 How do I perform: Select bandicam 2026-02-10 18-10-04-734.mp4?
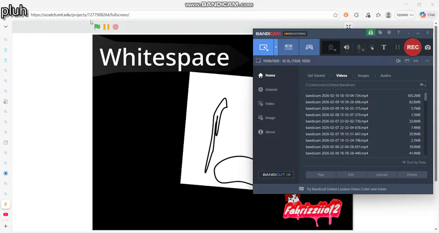[363, 96]
